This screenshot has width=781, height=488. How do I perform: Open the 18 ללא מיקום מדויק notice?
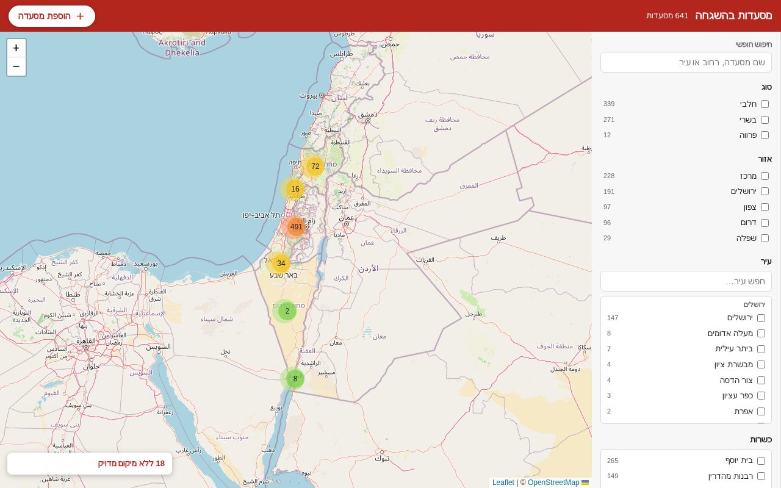click(90, 464)
